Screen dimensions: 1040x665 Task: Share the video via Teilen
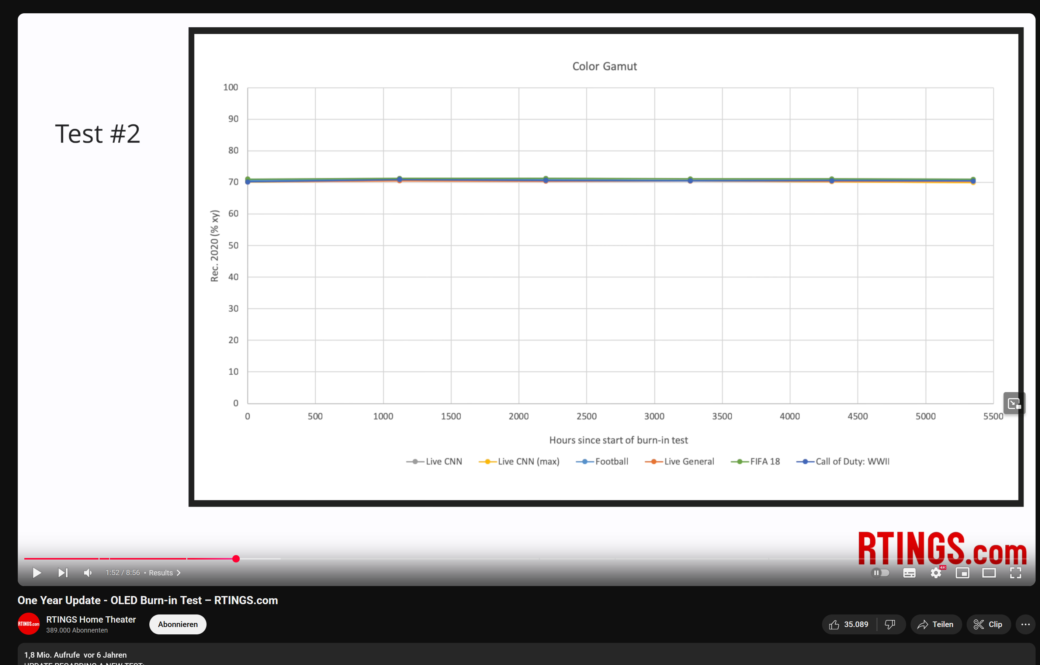point(936,624)
